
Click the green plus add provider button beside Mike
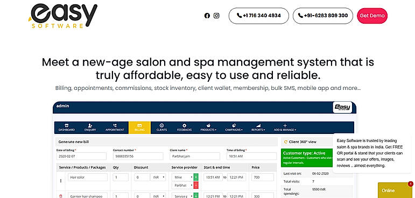(196, 177)
